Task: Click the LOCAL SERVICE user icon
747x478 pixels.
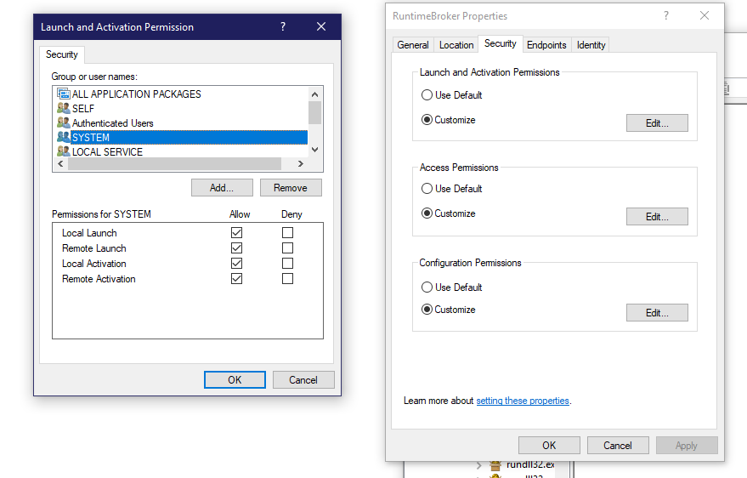Action: pos(64,151)
